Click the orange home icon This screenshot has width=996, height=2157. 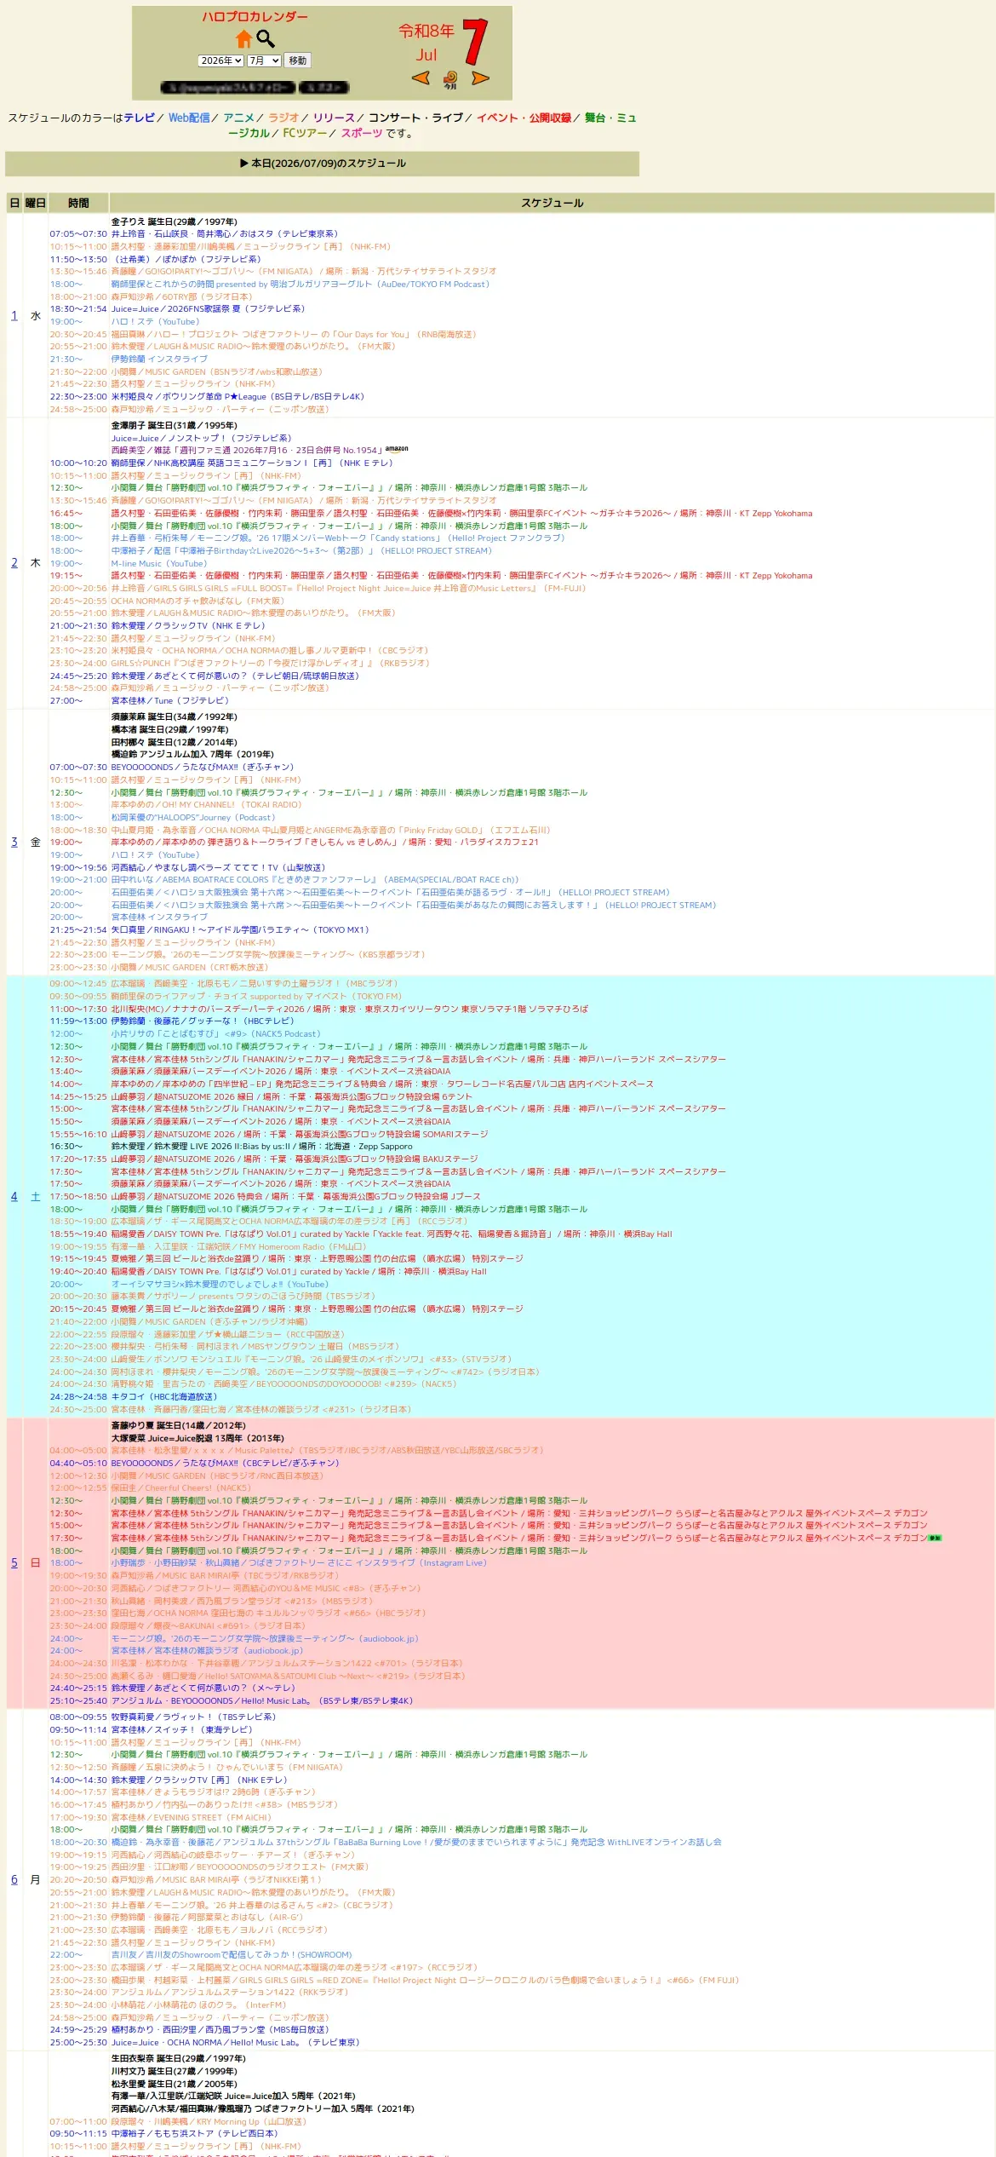tap(243, 39)
